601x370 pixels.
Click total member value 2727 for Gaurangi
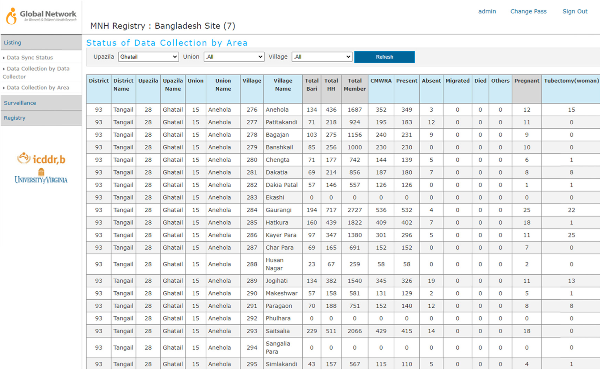355,210
